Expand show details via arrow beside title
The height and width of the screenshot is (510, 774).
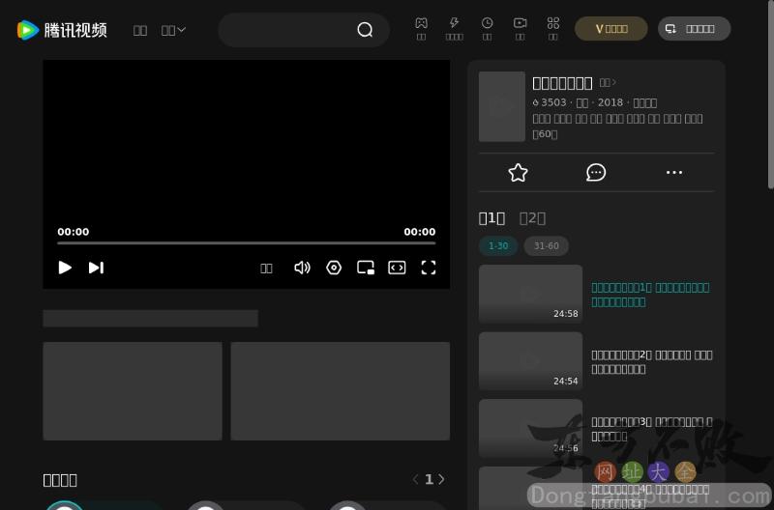click(x=609, y=83)
